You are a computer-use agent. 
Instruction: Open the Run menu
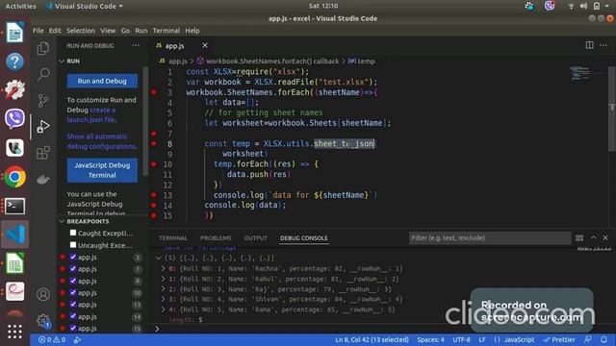pos(141,31)
